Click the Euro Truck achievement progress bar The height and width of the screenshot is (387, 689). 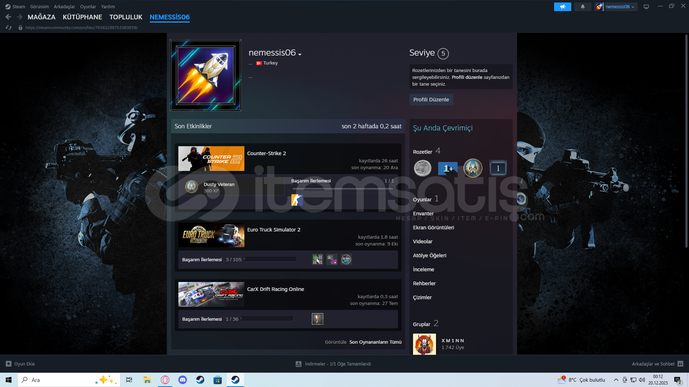point(270,259)
